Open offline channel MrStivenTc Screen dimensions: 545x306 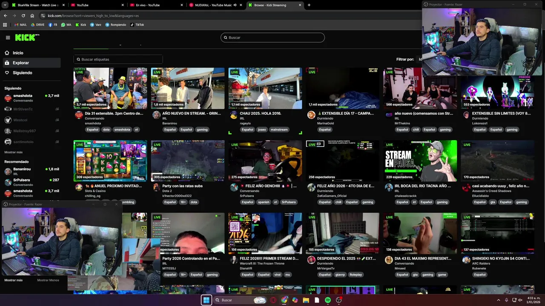(31, 109)
